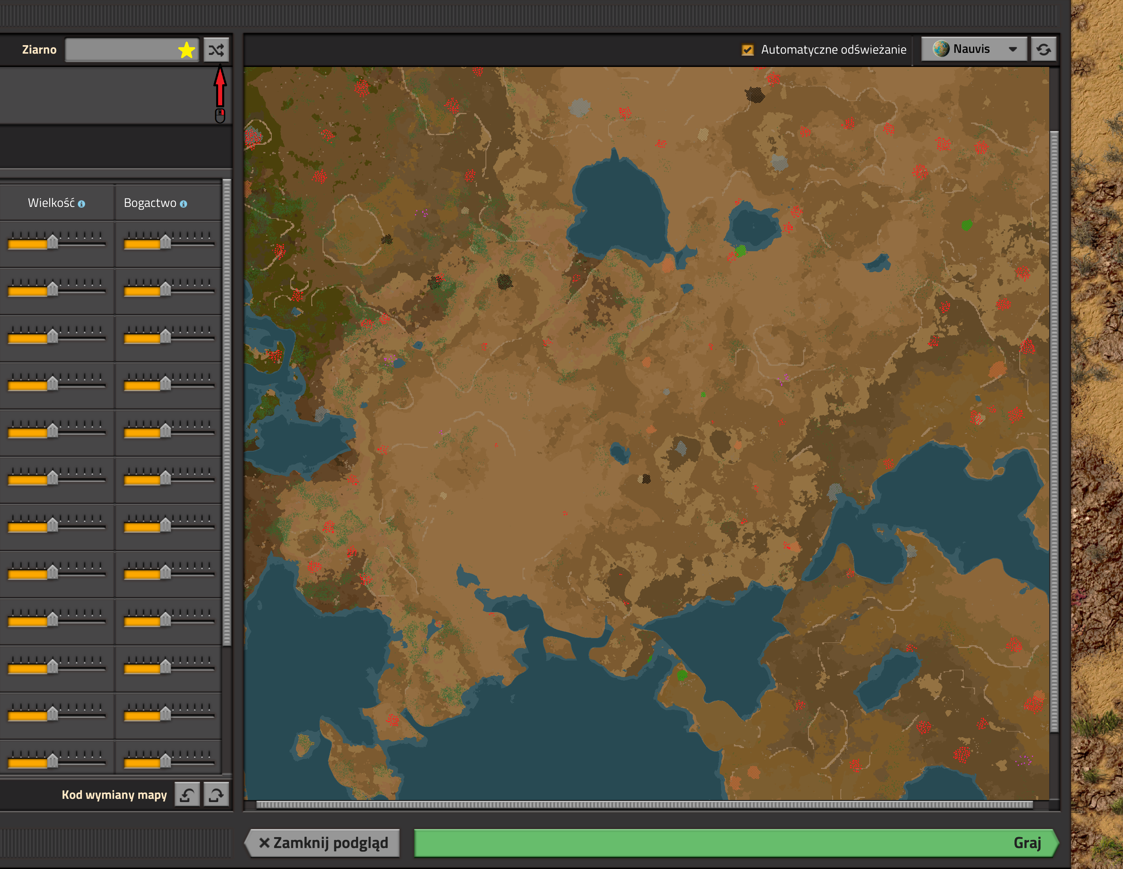Image resolution: width=1123 pixels, height=869 pixels.
Task: Click first row Wielkość slider handle
Action: coord(52,241)
